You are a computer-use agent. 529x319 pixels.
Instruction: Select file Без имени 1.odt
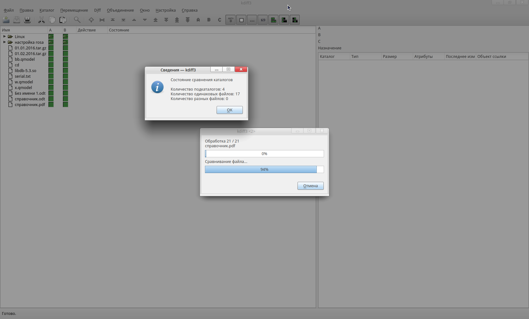30,93
